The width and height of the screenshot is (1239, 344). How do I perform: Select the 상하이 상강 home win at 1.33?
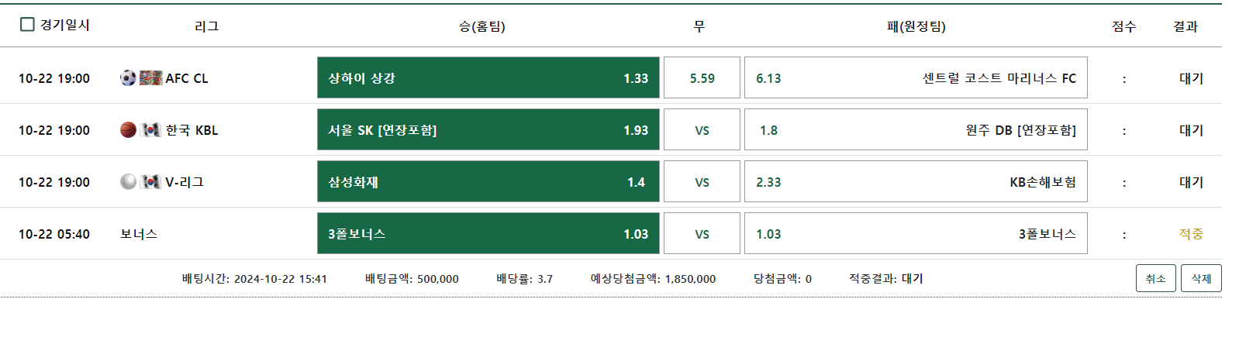point(488,77)
